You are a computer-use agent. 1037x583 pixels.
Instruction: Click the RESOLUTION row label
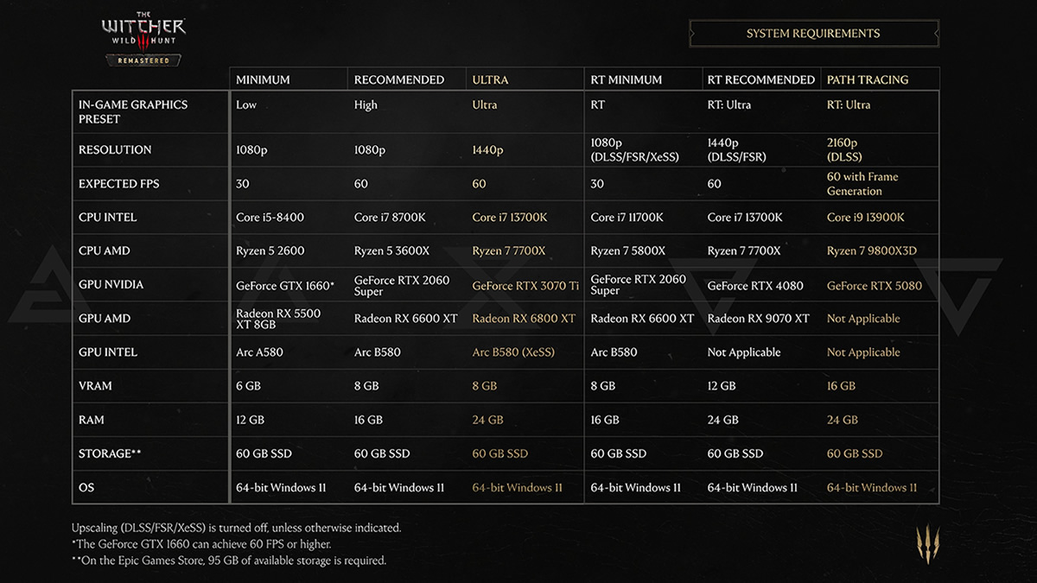coord(115,149)
